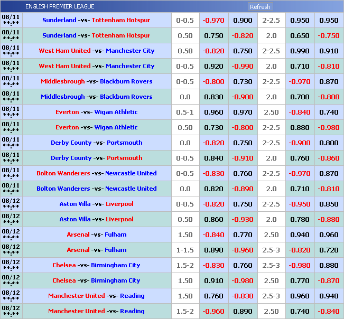Choose 0.820 home odds for Bolton Wanderers
Screen dimensions: 344x319
(214, 189)
